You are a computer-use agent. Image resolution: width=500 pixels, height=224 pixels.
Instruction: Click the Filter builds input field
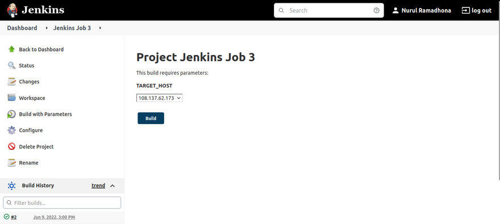pyautogui.click(x=62, y=202)
